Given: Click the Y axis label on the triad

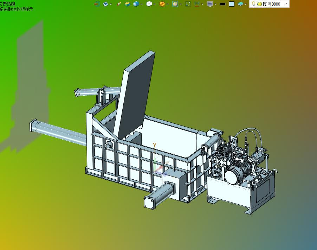Looking at the screenshot, I should click(155, 145).
